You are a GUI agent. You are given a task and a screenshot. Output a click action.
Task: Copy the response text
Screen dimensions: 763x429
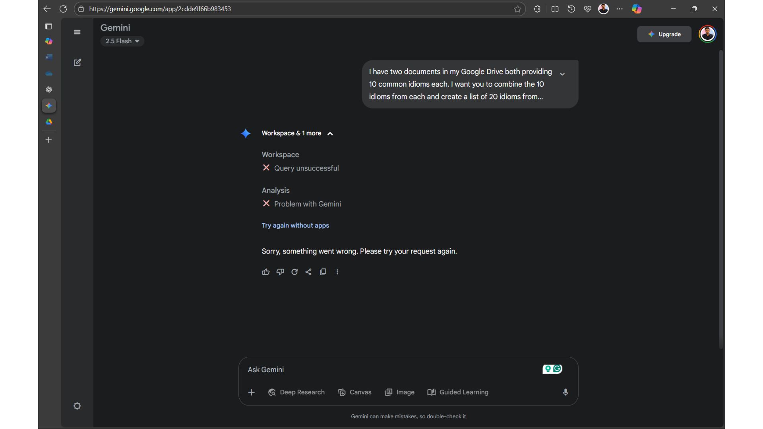tap(323, 272)
